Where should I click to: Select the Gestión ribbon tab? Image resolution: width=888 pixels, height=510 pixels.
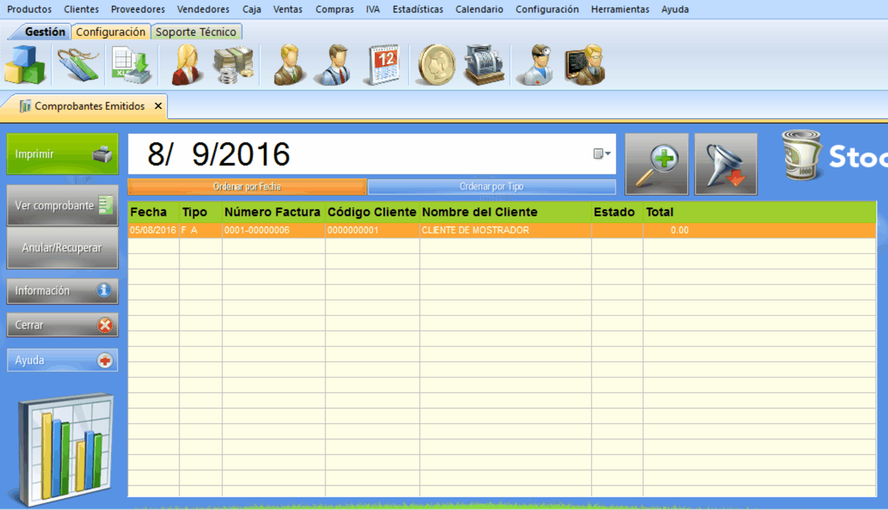pos(45,32)
